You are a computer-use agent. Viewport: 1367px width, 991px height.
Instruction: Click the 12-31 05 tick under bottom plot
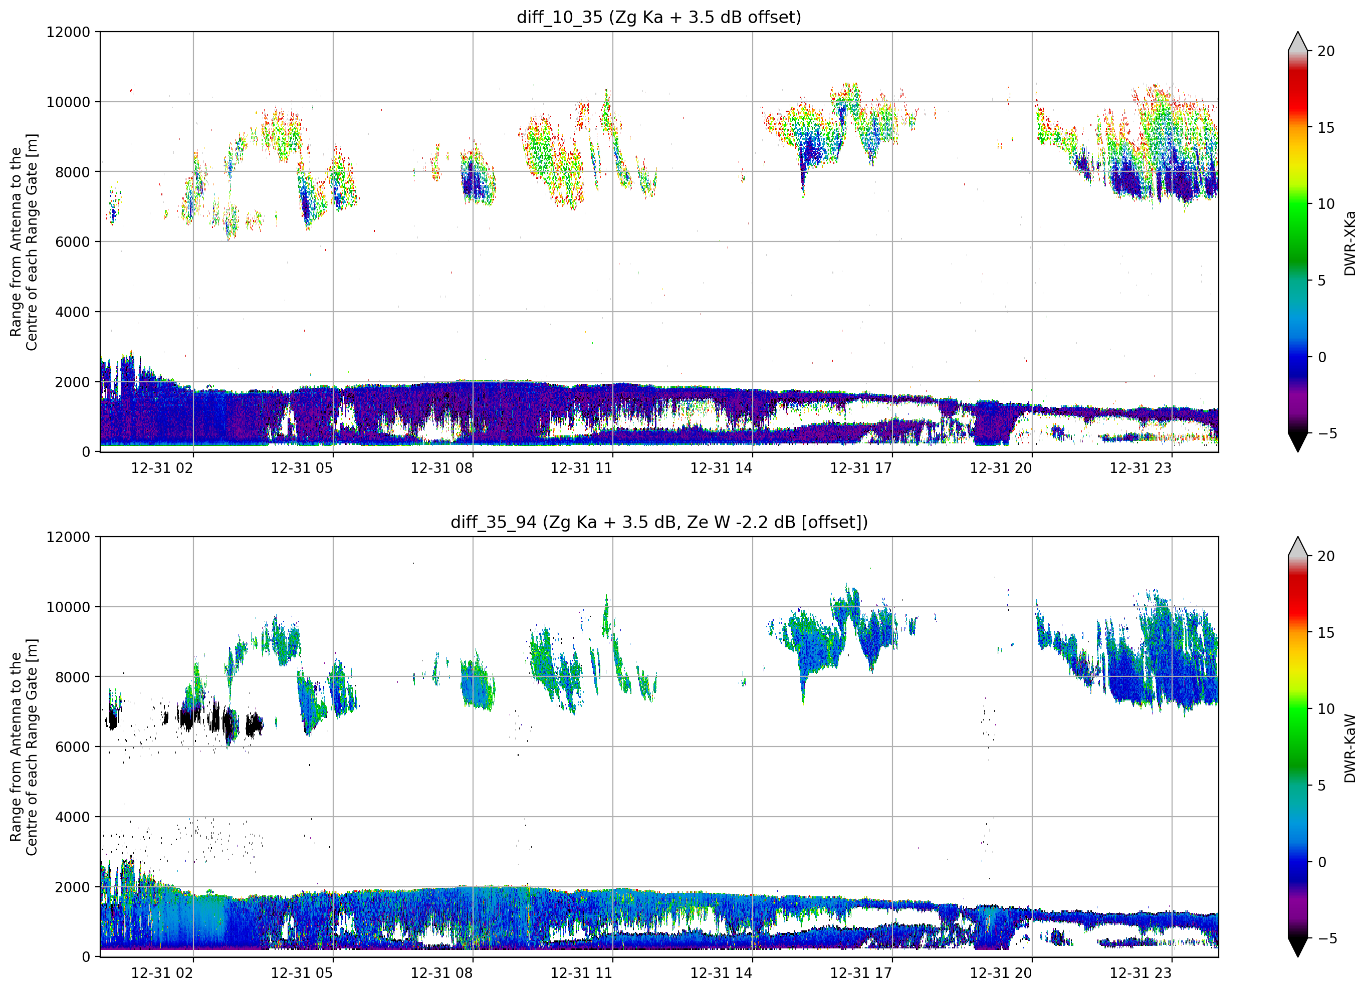point(302,973)
